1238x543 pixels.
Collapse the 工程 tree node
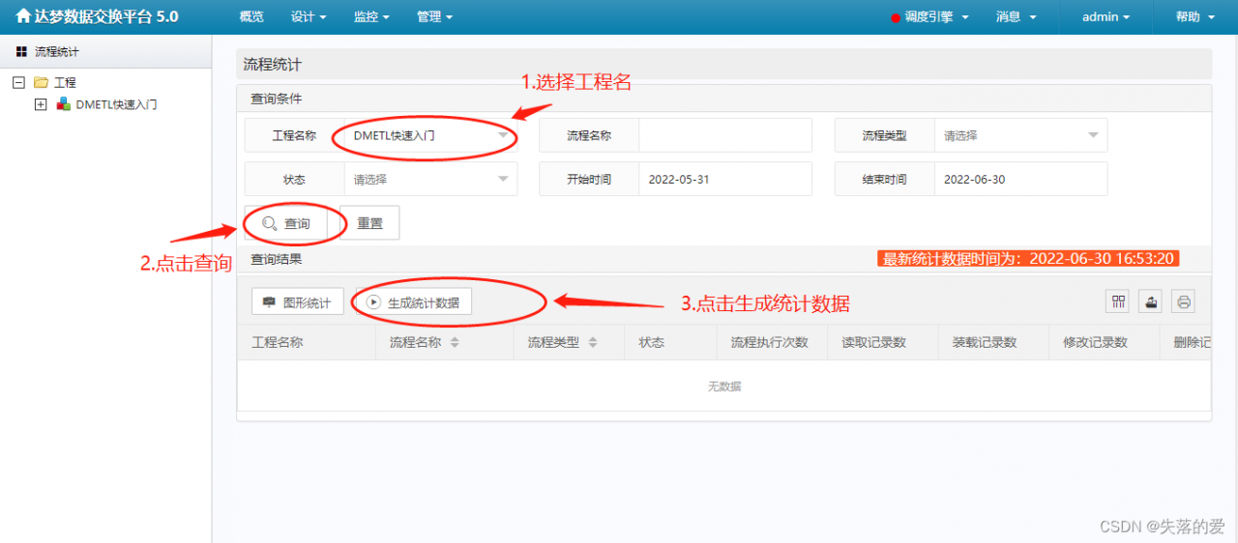click(x=18, y=83)
